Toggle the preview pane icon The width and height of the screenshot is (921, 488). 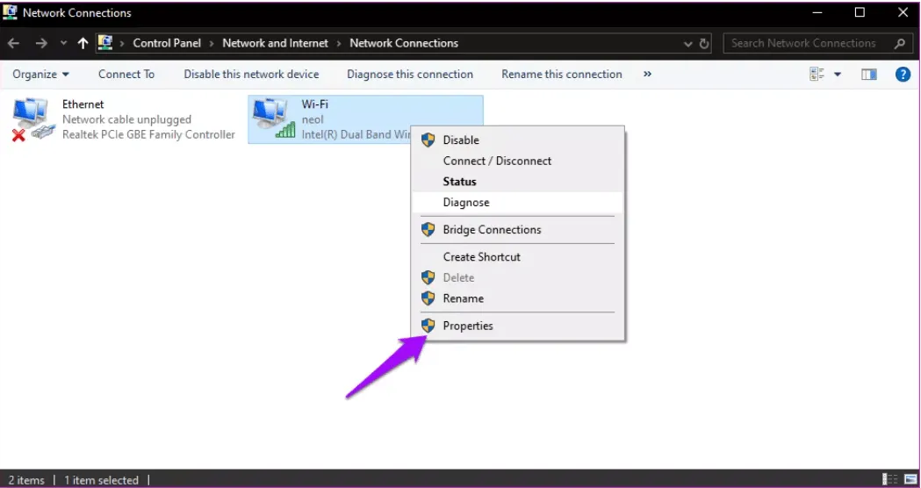click(x=868, y=75)
